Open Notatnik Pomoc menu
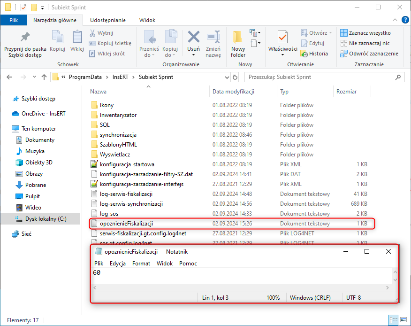Screen dimensions: 411x326 pos(188,264)
